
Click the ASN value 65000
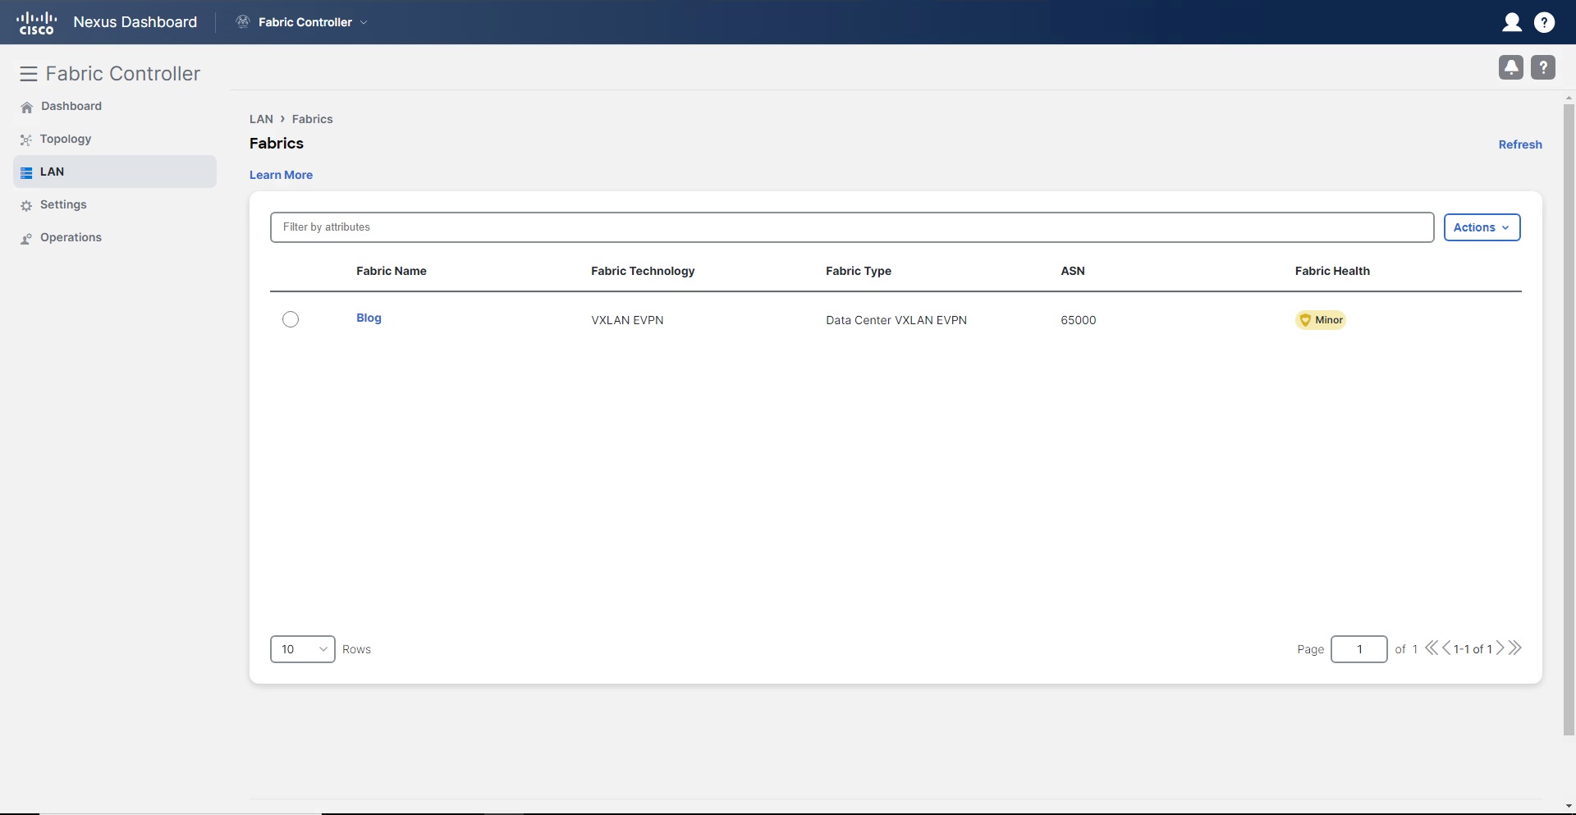[1078, 320]
